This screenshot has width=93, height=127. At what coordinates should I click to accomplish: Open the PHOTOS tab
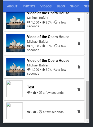click(29, 6)
